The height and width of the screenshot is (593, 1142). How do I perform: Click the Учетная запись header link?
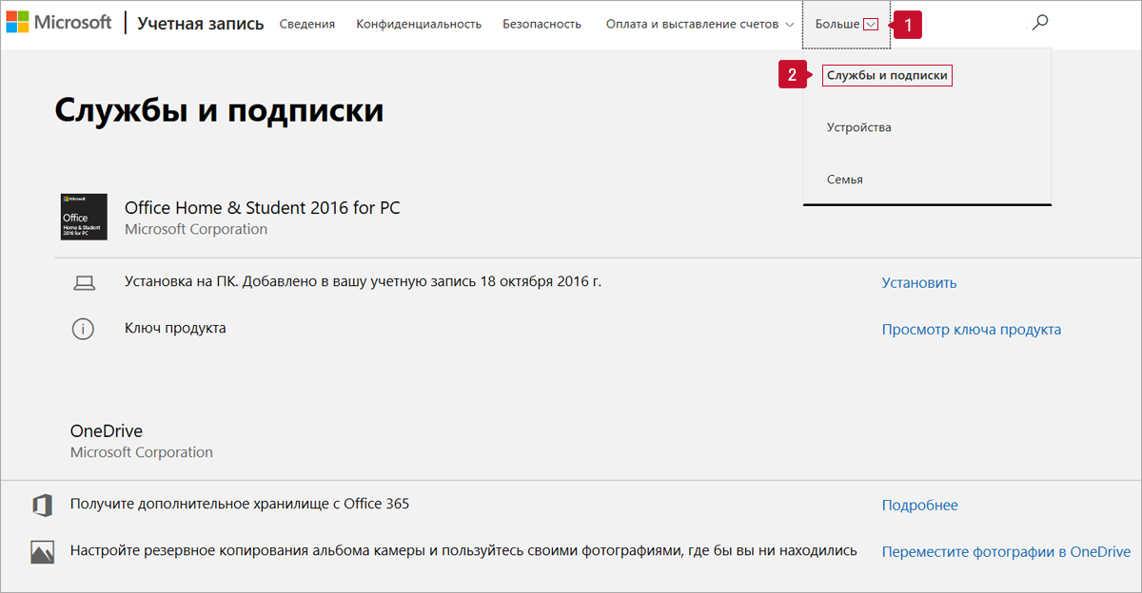[200, 24]
